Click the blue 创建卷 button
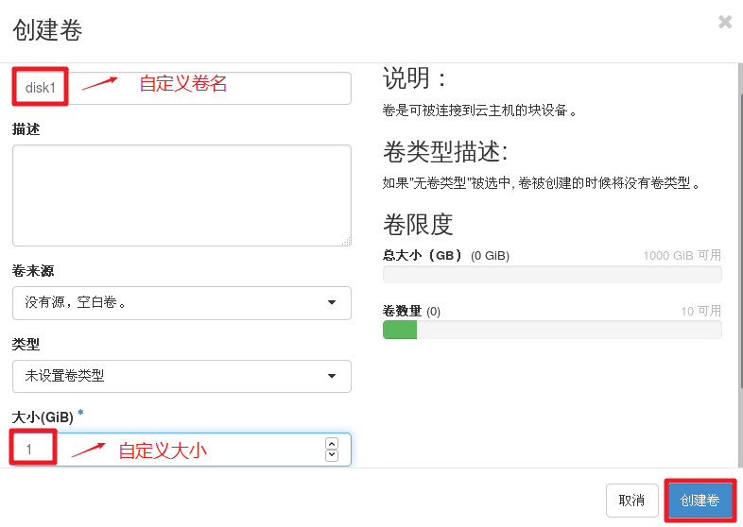 (x=700, y=501)
